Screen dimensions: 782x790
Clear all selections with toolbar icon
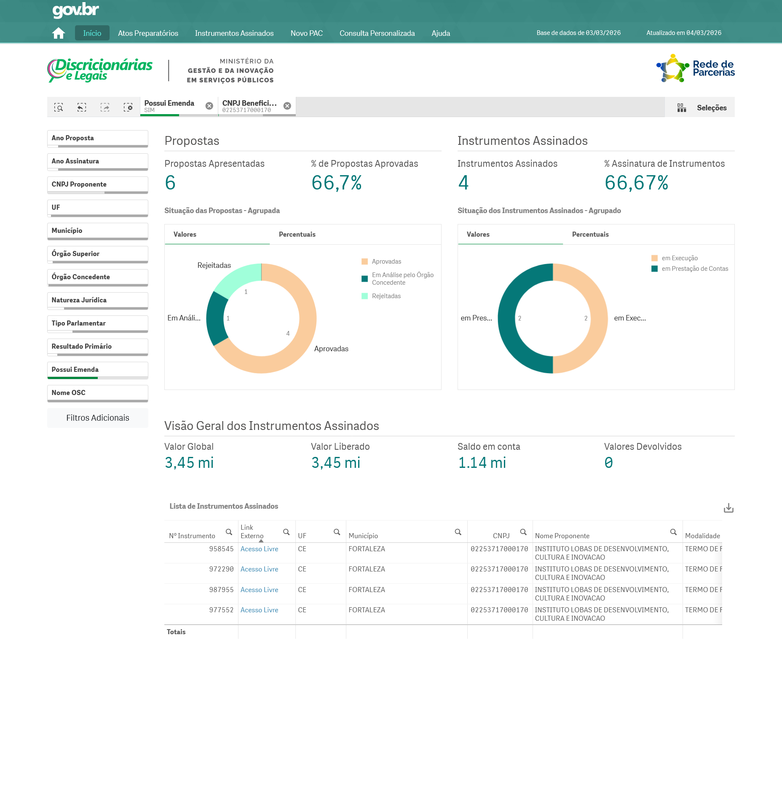(128, 107)
